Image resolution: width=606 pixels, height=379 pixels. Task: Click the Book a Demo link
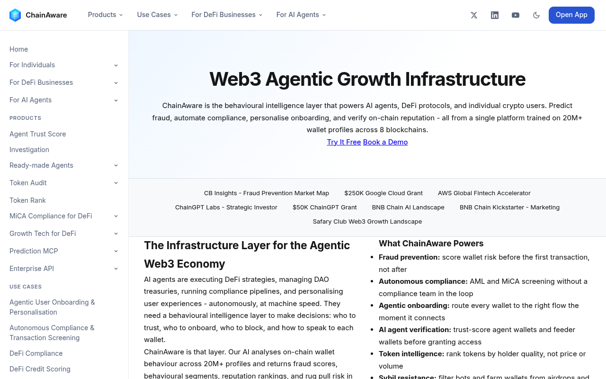(385, 142)
